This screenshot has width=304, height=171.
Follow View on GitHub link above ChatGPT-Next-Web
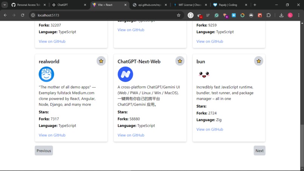pyautogui.click(x=131, y=30)
